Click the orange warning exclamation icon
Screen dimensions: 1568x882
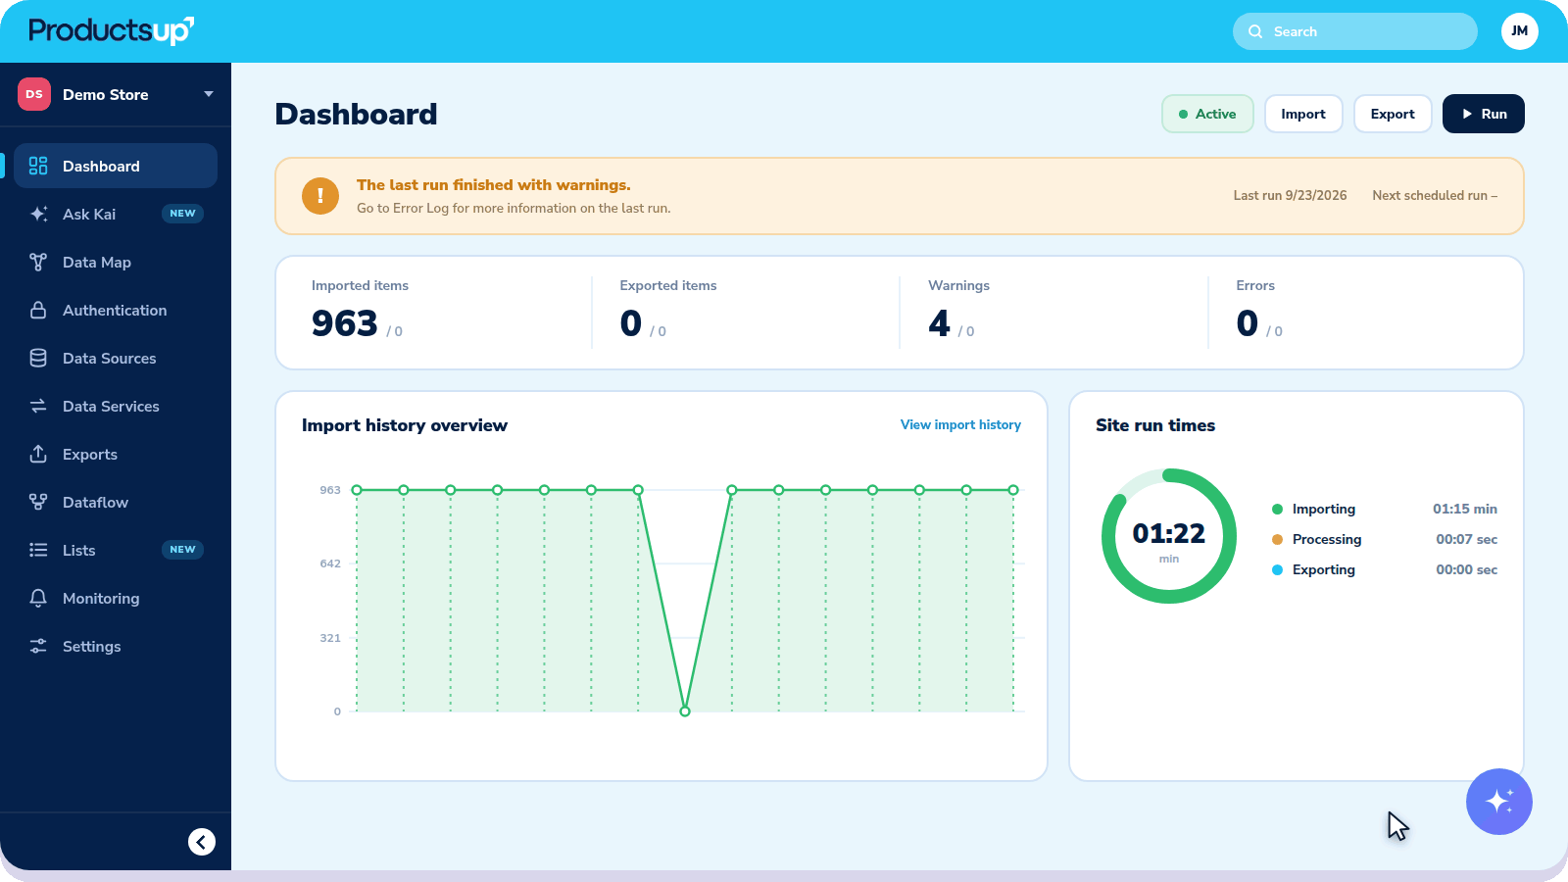tap(320, 196)
